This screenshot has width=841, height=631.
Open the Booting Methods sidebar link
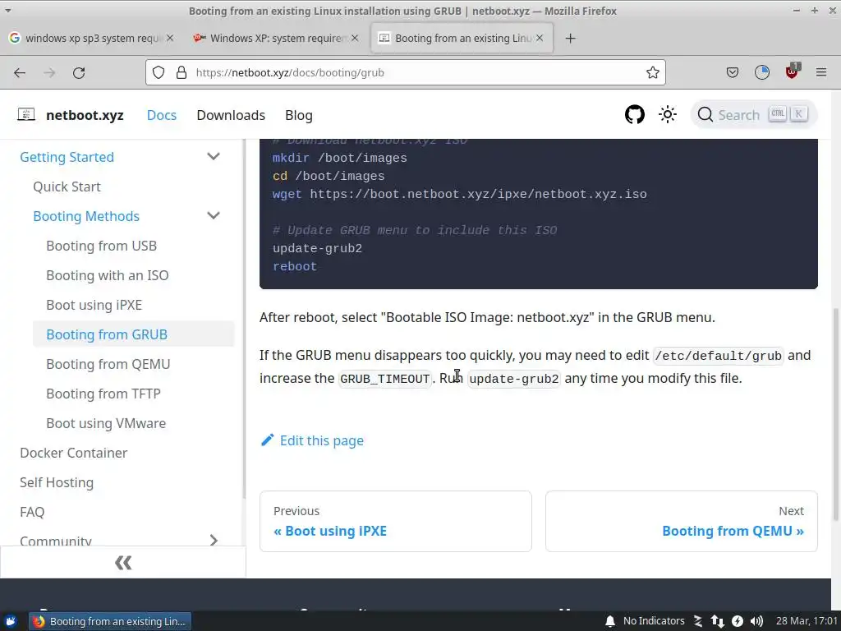[x=85, y=216]
